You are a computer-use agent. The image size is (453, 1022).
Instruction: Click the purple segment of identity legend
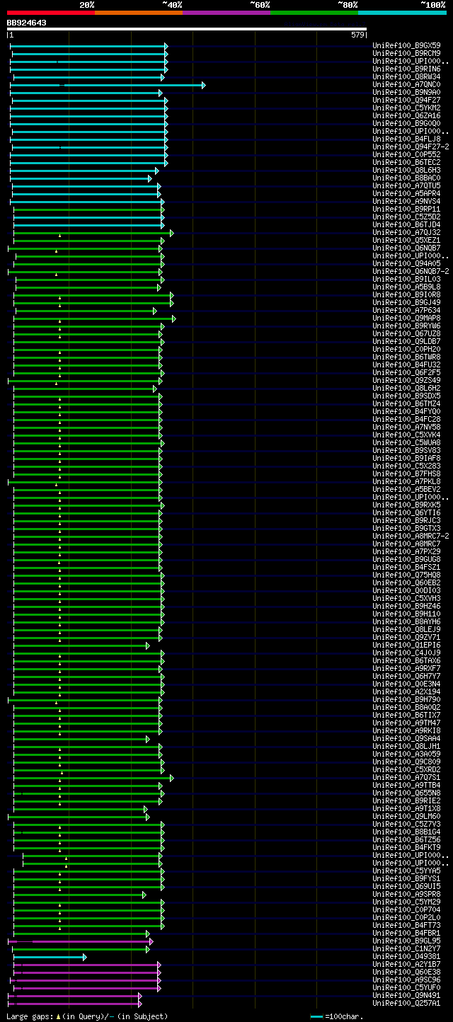click(226, 12)
